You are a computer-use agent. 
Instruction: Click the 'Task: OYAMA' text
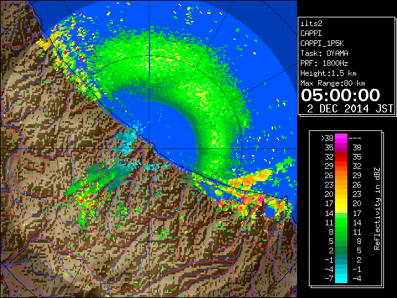pos(324,53)
